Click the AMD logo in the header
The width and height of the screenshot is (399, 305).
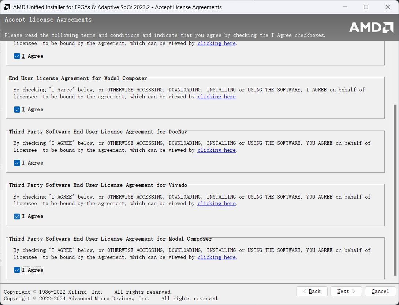[x=371, y=27]
